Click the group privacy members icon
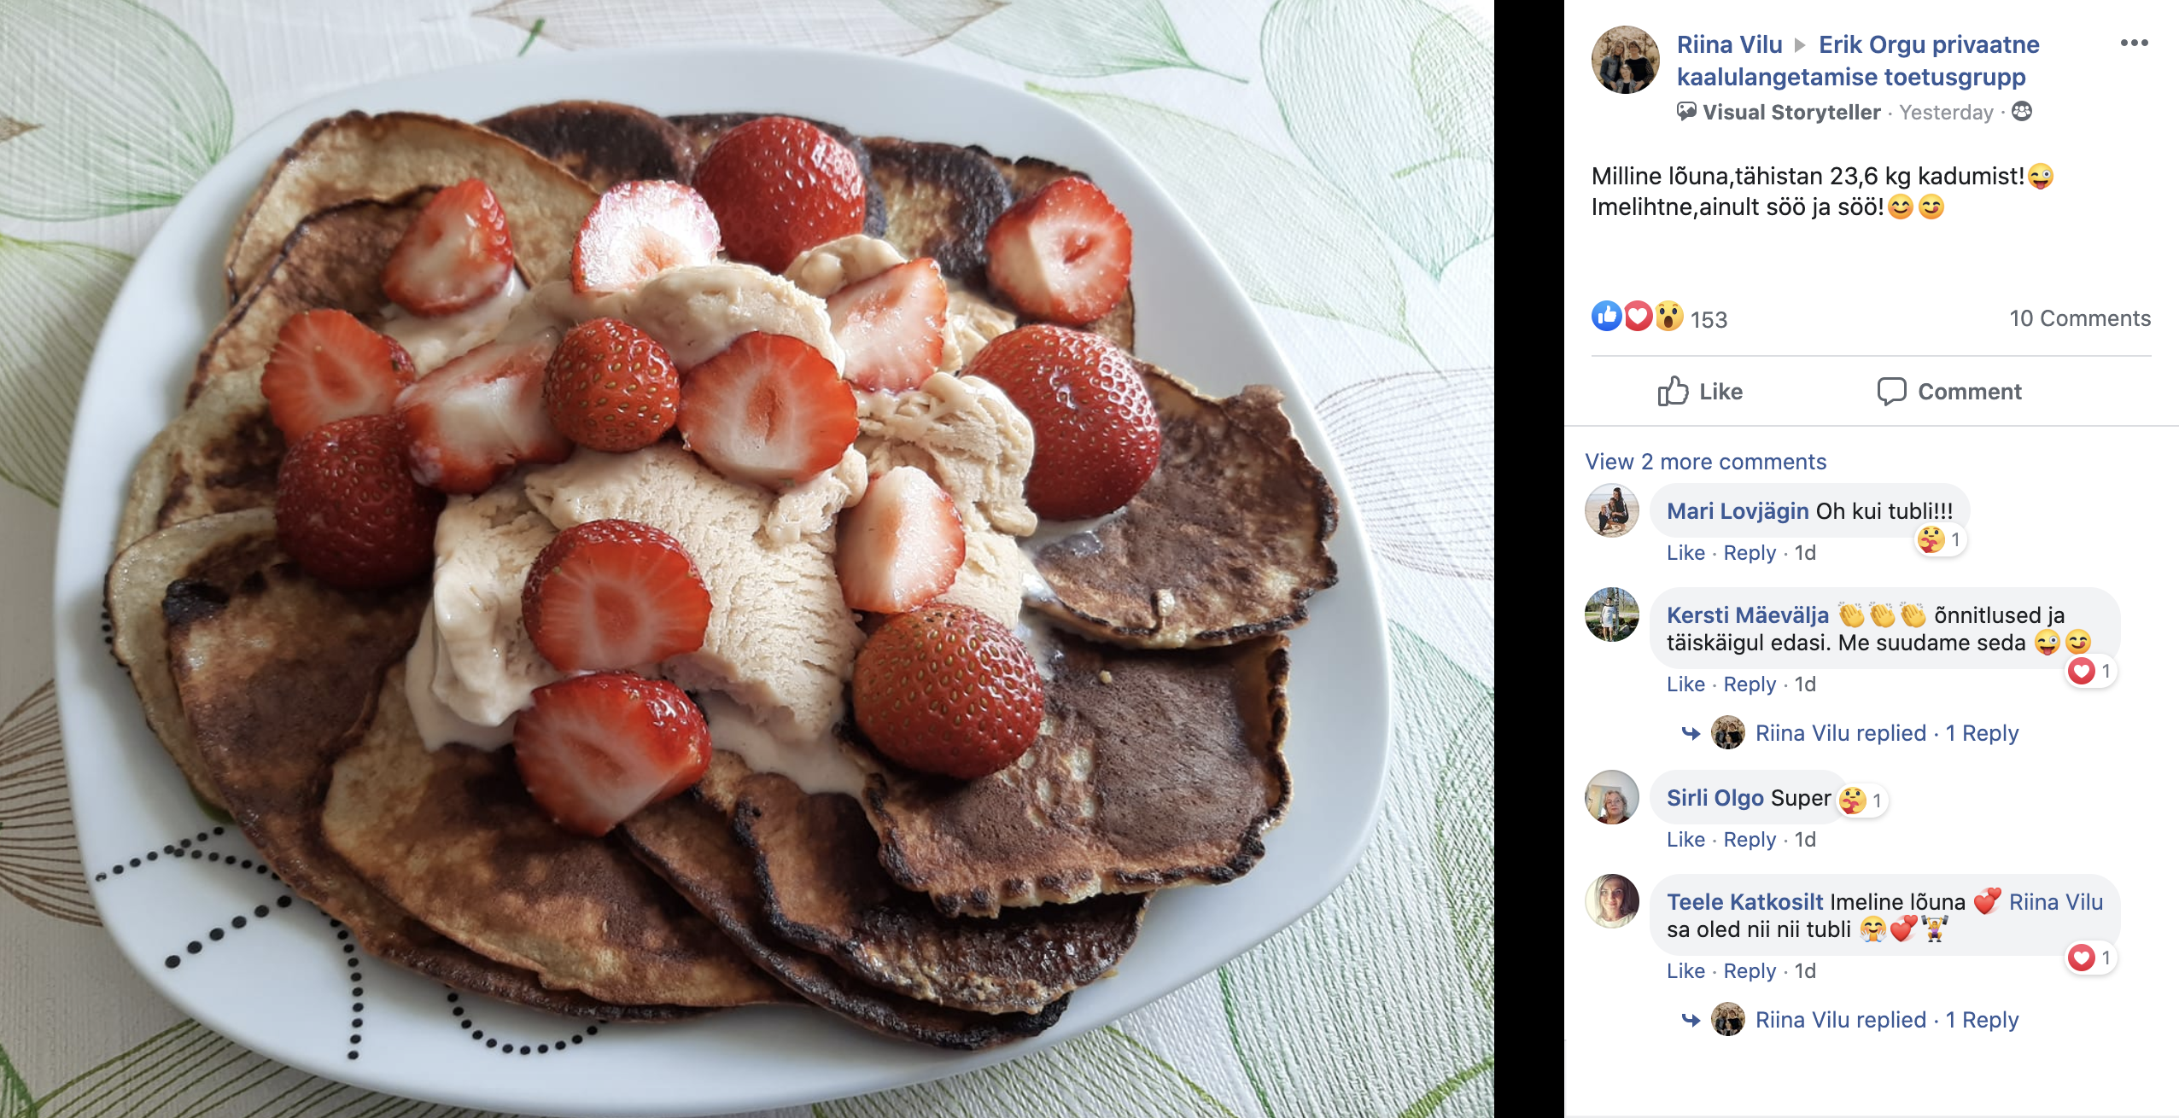 coord(2022,111)
